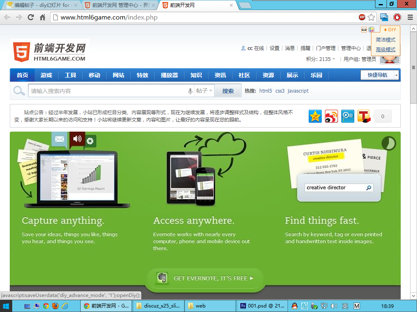The image size is (417, 312).
Task: Open the Chrome menu button
Action: (x=410, y=17)
